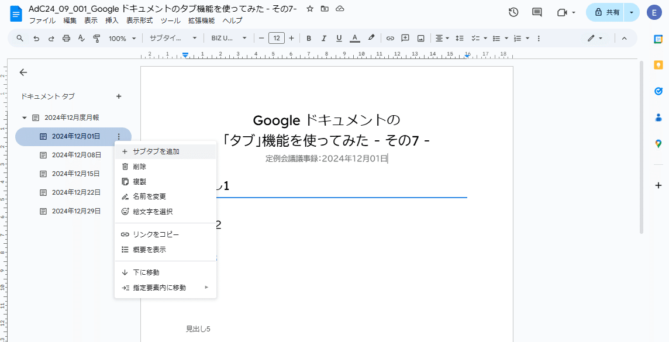The image size is (669, 342).
Task: Open the ファイル menu
Action: click(x=42, y=20)
